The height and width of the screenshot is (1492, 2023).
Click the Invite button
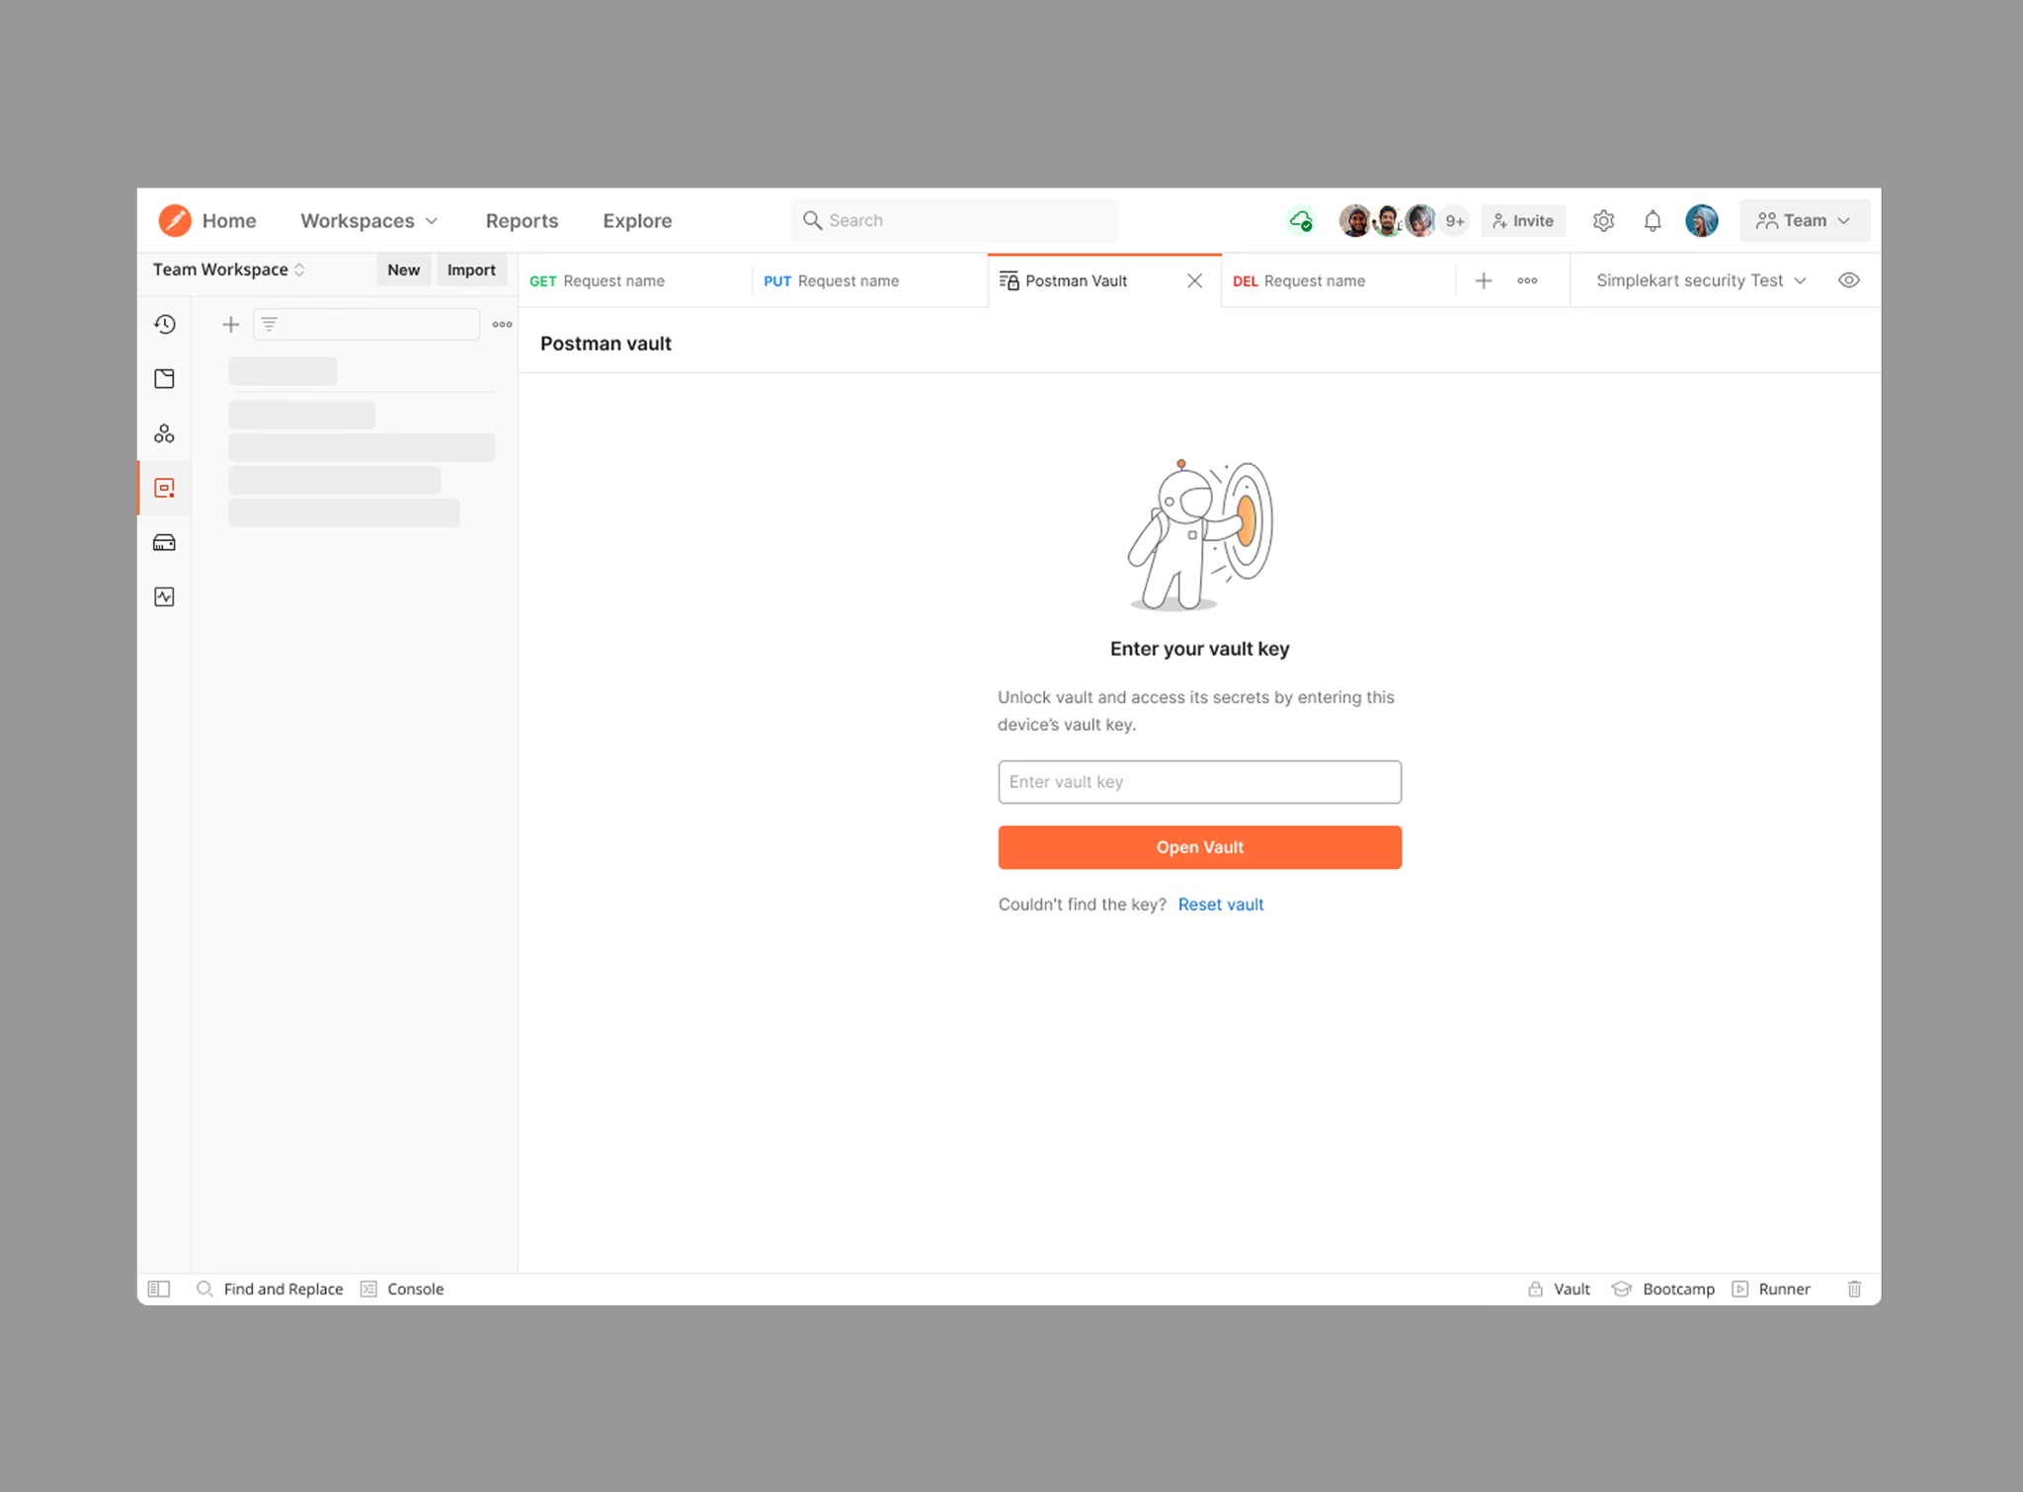[1522, 220]
